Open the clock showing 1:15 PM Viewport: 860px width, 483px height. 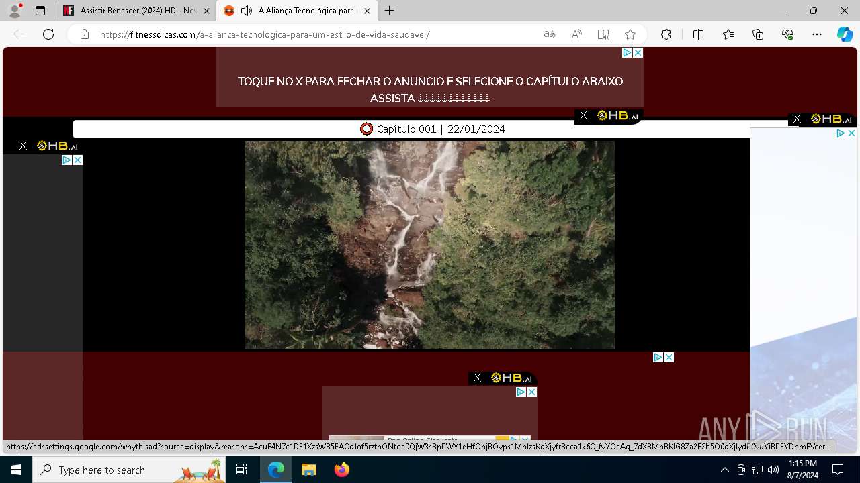pos(803,470)
